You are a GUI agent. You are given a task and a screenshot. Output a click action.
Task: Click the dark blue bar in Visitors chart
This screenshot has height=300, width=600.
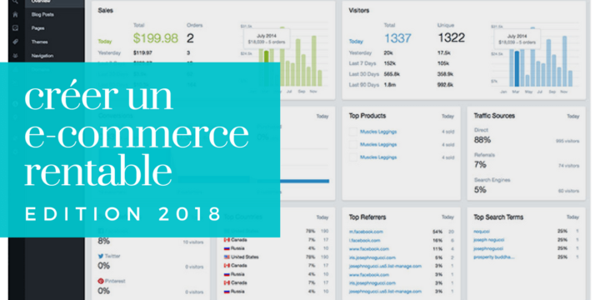tap(517, 68)
